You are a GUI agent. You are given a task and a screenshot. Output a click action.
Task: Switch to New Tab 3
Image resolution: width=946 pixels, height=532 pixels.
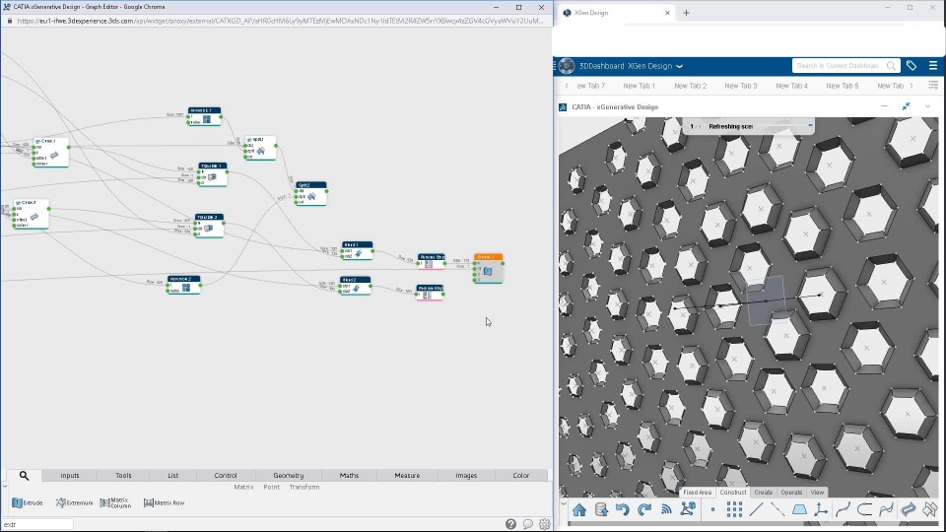click(x=741, y=86)
